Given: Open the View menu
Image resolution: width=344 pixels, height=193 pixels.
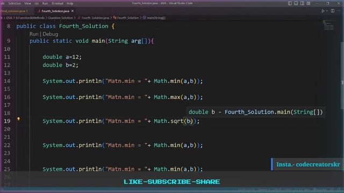Looking at the screenshot, I should (x=27, y=4).
